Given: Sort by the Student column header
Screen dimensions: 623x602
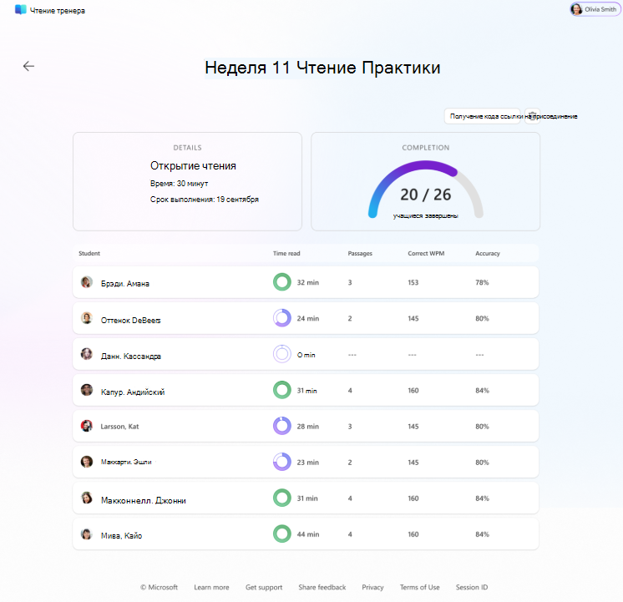Looking at the screenshot, I should tap(89, 254).
